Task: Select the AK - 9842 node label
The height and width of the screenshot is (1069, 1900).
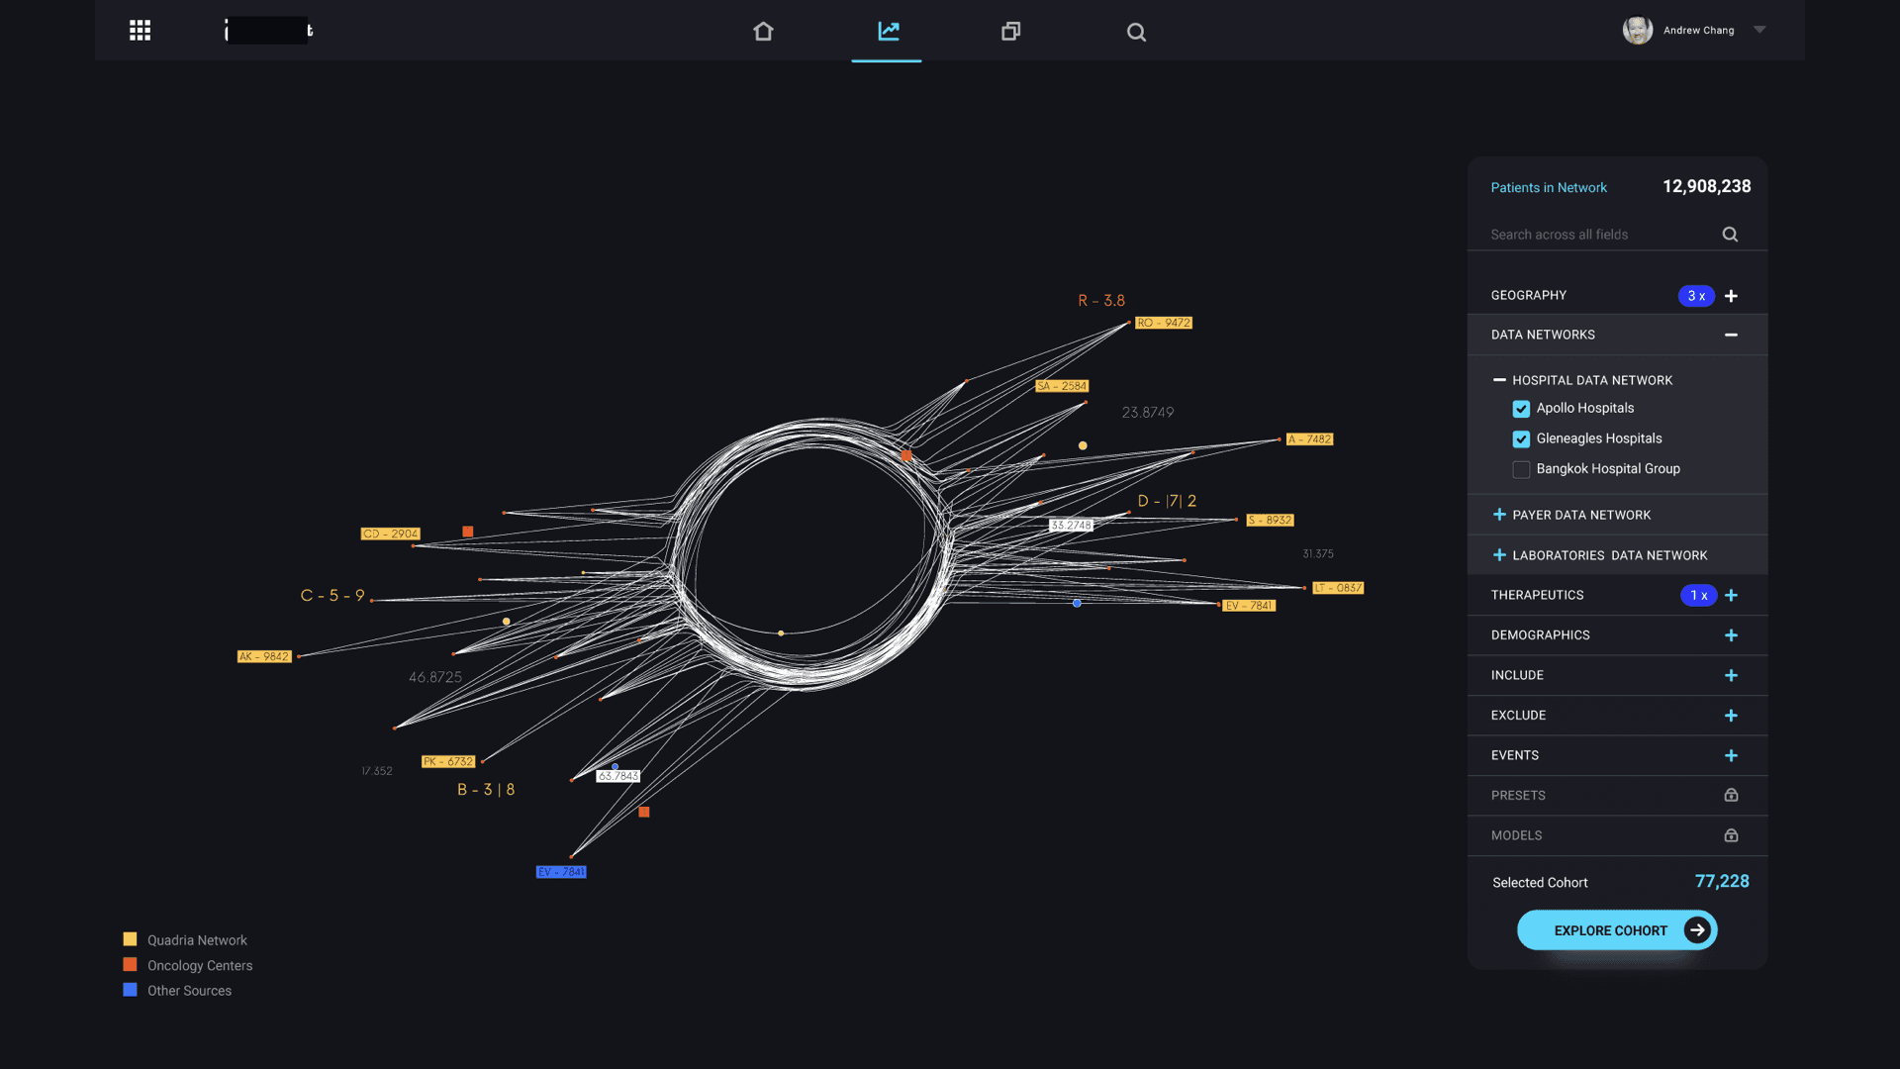Action: click(x=264, y=656)
